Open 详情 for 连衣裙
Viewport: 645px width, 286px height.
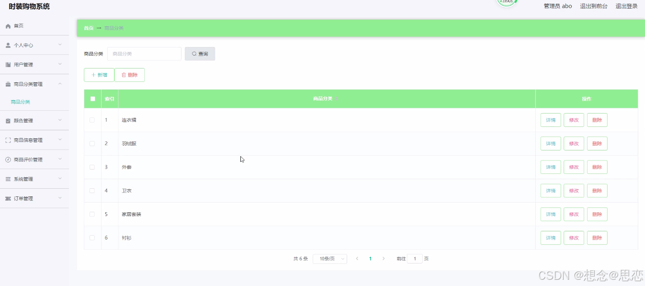(x=551, y=120)
